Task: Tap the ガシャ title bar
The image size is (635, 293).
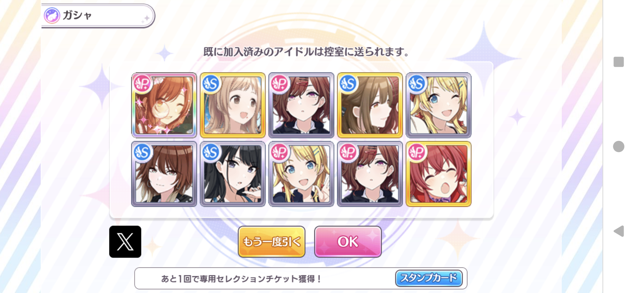Action: [x=98, y=16]
